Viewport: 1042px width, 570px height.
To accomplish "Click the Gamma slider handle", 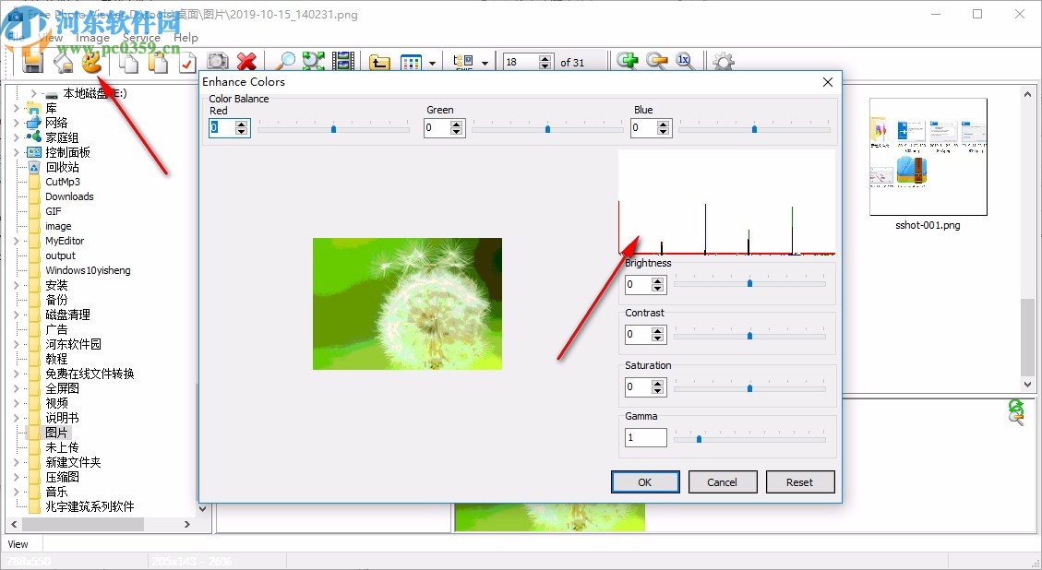I will click(x=699, y=438).
